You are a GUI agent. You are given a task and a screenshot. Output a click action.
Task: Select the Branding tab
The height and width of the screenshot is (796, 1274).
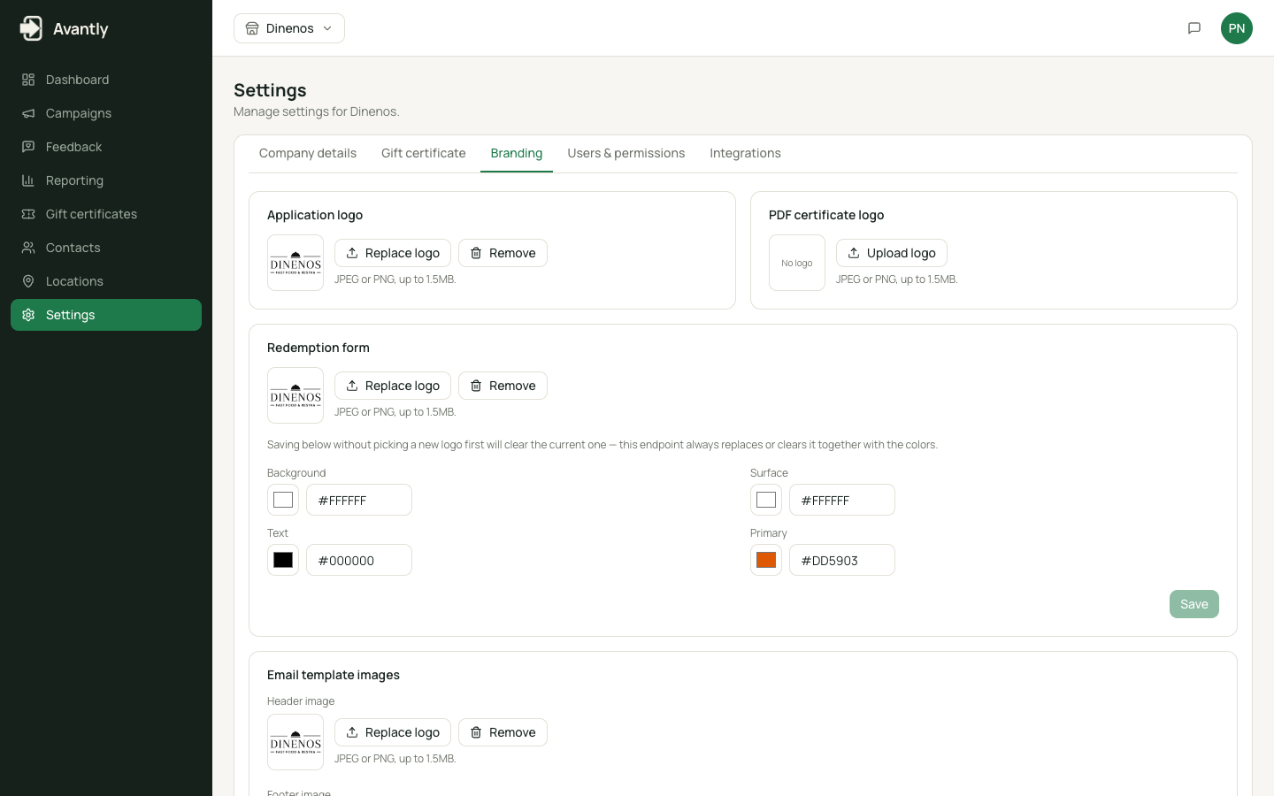pos(517,153)
